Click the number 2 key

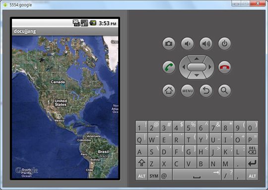tap(154, 127)
